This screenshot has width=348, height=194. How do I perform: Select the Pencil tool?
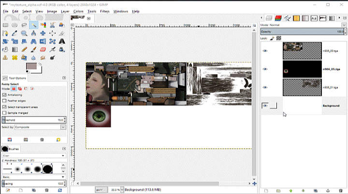pos(25,49)
